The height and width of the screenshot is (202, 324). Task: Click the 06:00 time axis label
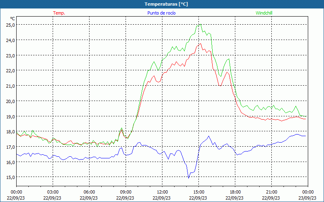89,192
